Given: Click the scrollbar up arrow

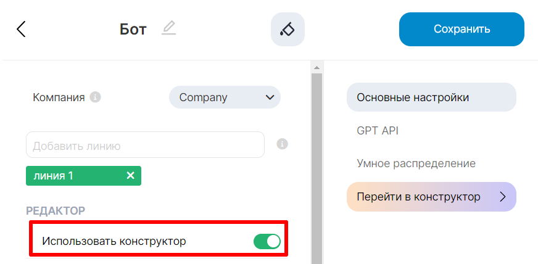Looking at the screenshot, I should point(317,67).
